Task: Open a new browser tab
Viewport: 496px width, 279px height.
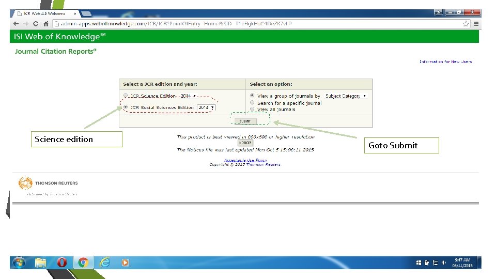Action: point(86,13)
